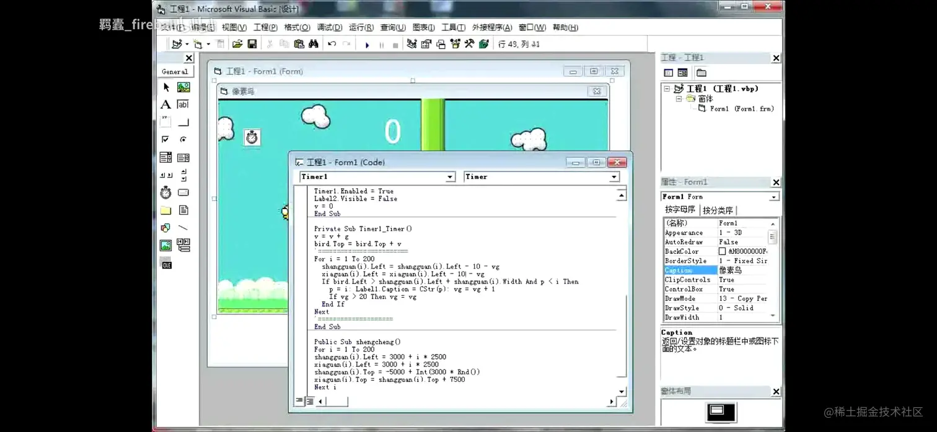
Task: Open the 运行(R) menu
Action: [361, 27]
